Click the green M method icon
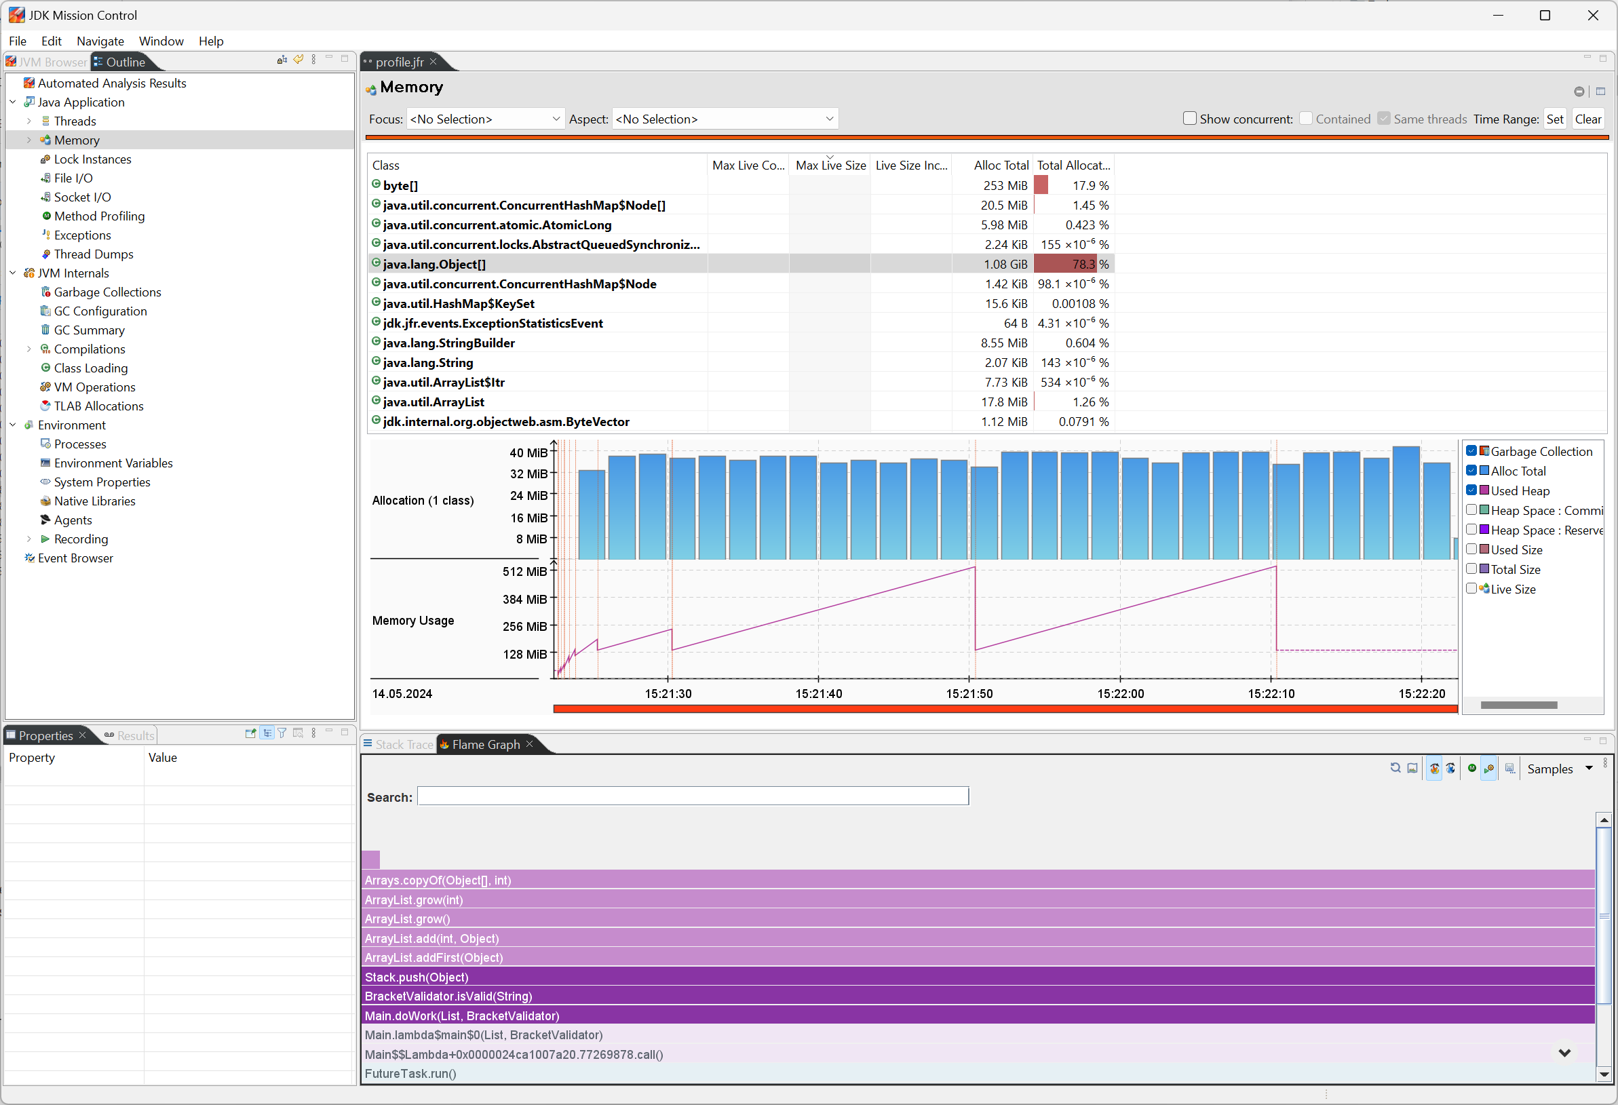Image resolution: width=1618 pixels, height=1105 pixels. click(x=1471, y=768)
